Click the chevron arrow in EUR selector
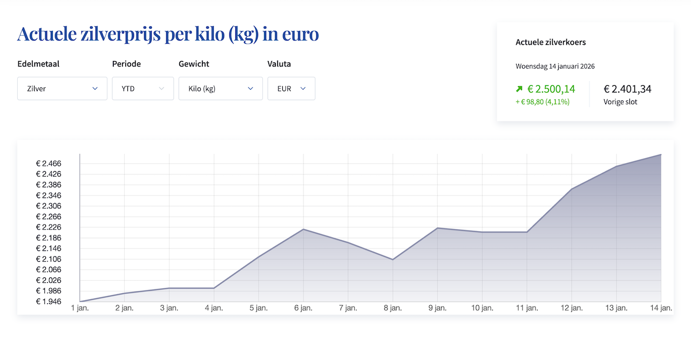This screenshot has width=691, height=346. pyautogui.click(x=303, y=89)
